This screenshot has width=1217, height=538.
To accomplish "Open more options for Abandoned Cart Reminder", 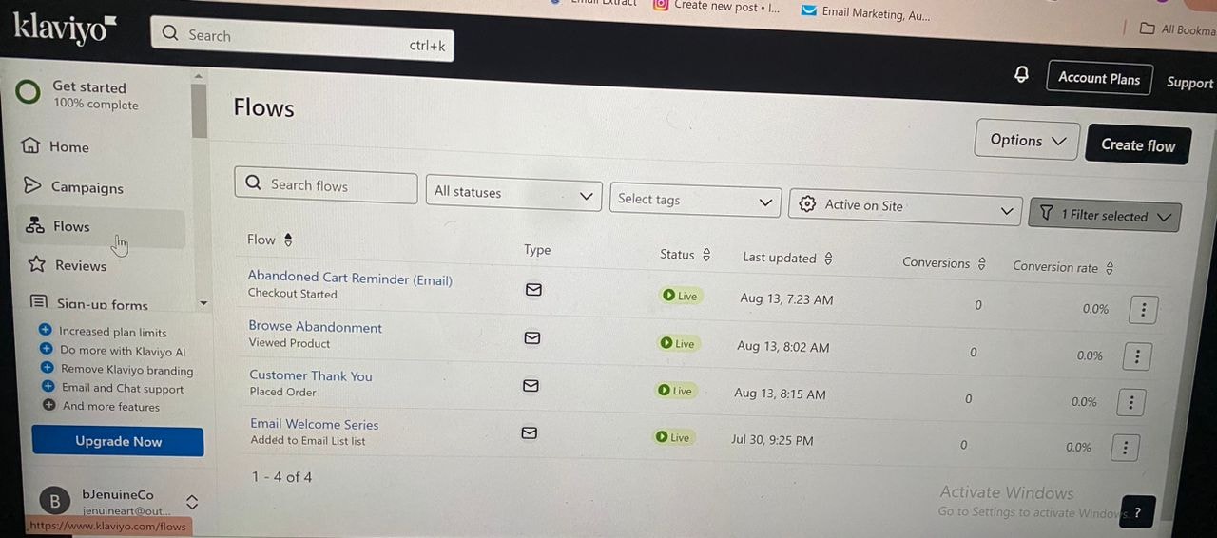I will (1143, 310).
